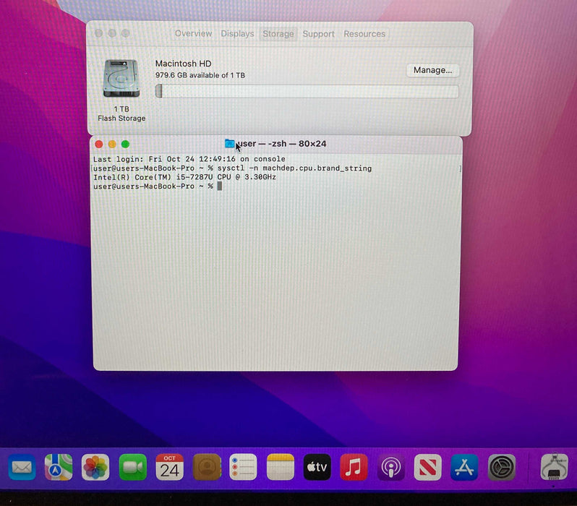This screenshot has height=506, width=577.
Task: Zoom Terminal with the green button
Action: pos(125,144)
